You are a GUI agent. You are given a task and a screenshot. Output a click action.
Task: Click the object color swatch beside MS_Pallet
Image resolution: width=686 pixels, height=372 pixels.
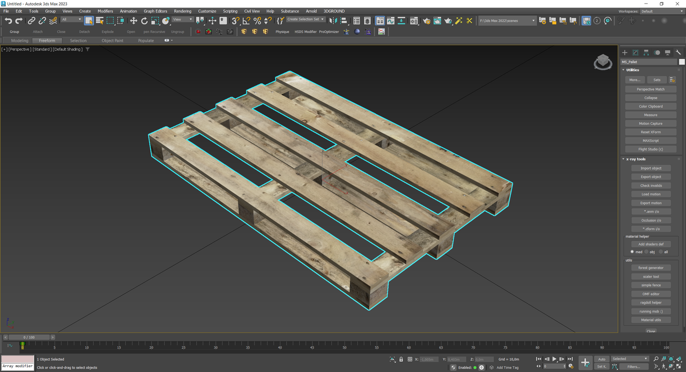click(682, 62)
